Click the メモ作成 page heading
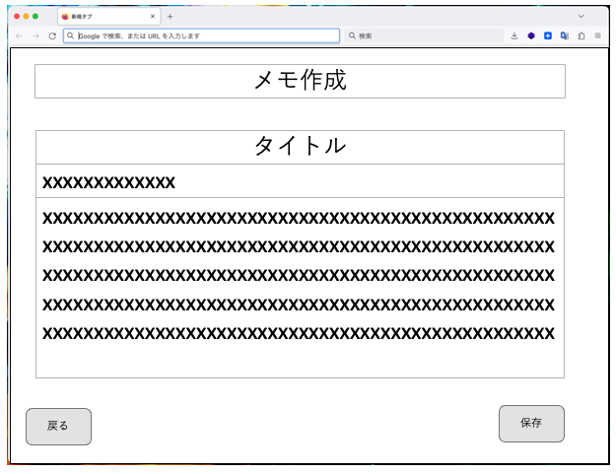 [300, 81]
